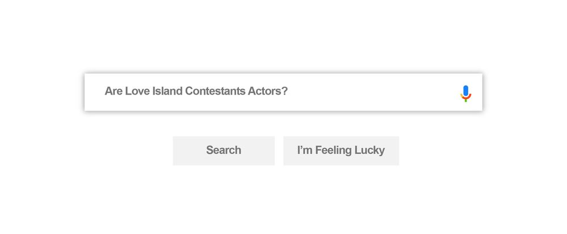The width and height of the screenshot is (567, 234).
Task: Hit the button labeled I'm Feeling Lucky
Action: click(341, 151)
